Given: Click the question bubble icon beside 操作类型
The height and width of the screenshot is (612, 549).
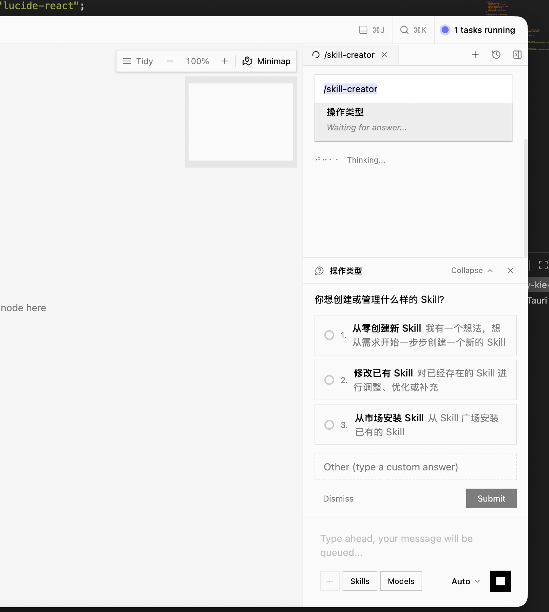Looking at the screenshot, I should [319, 271].
